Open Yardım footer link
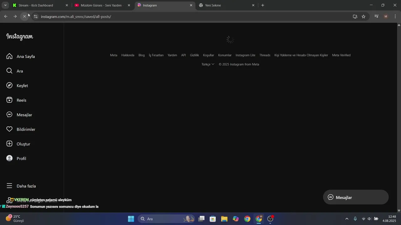 click(x=172, y=55)
